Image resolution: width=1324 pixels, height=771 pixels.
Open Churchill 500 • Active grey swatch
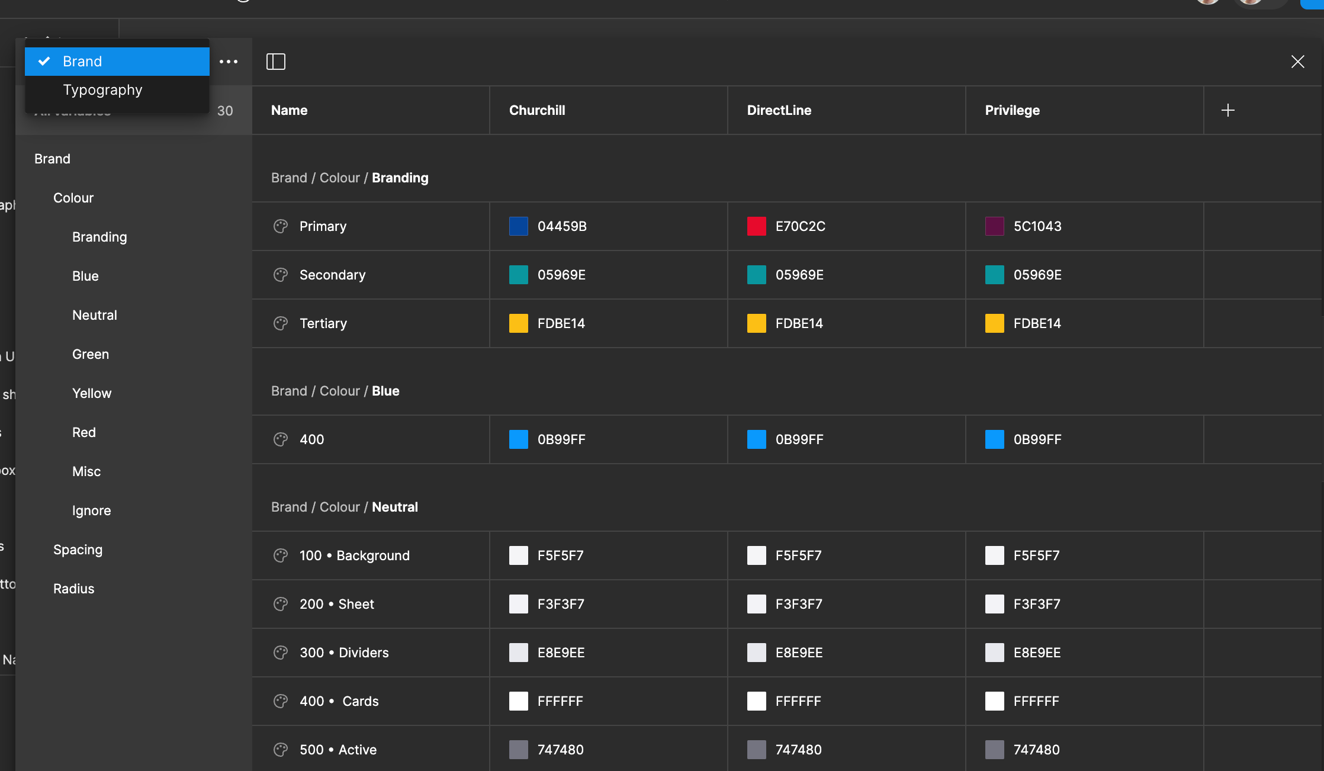point(519,750)
